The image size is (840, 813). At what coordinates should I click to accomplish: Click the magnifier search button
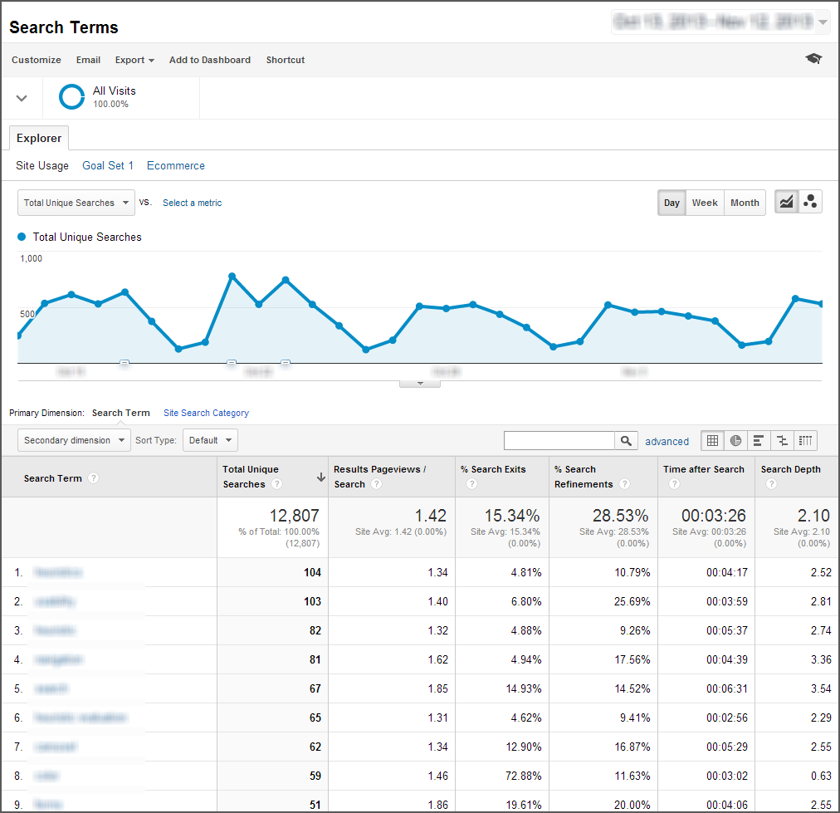tap(626, 440)
